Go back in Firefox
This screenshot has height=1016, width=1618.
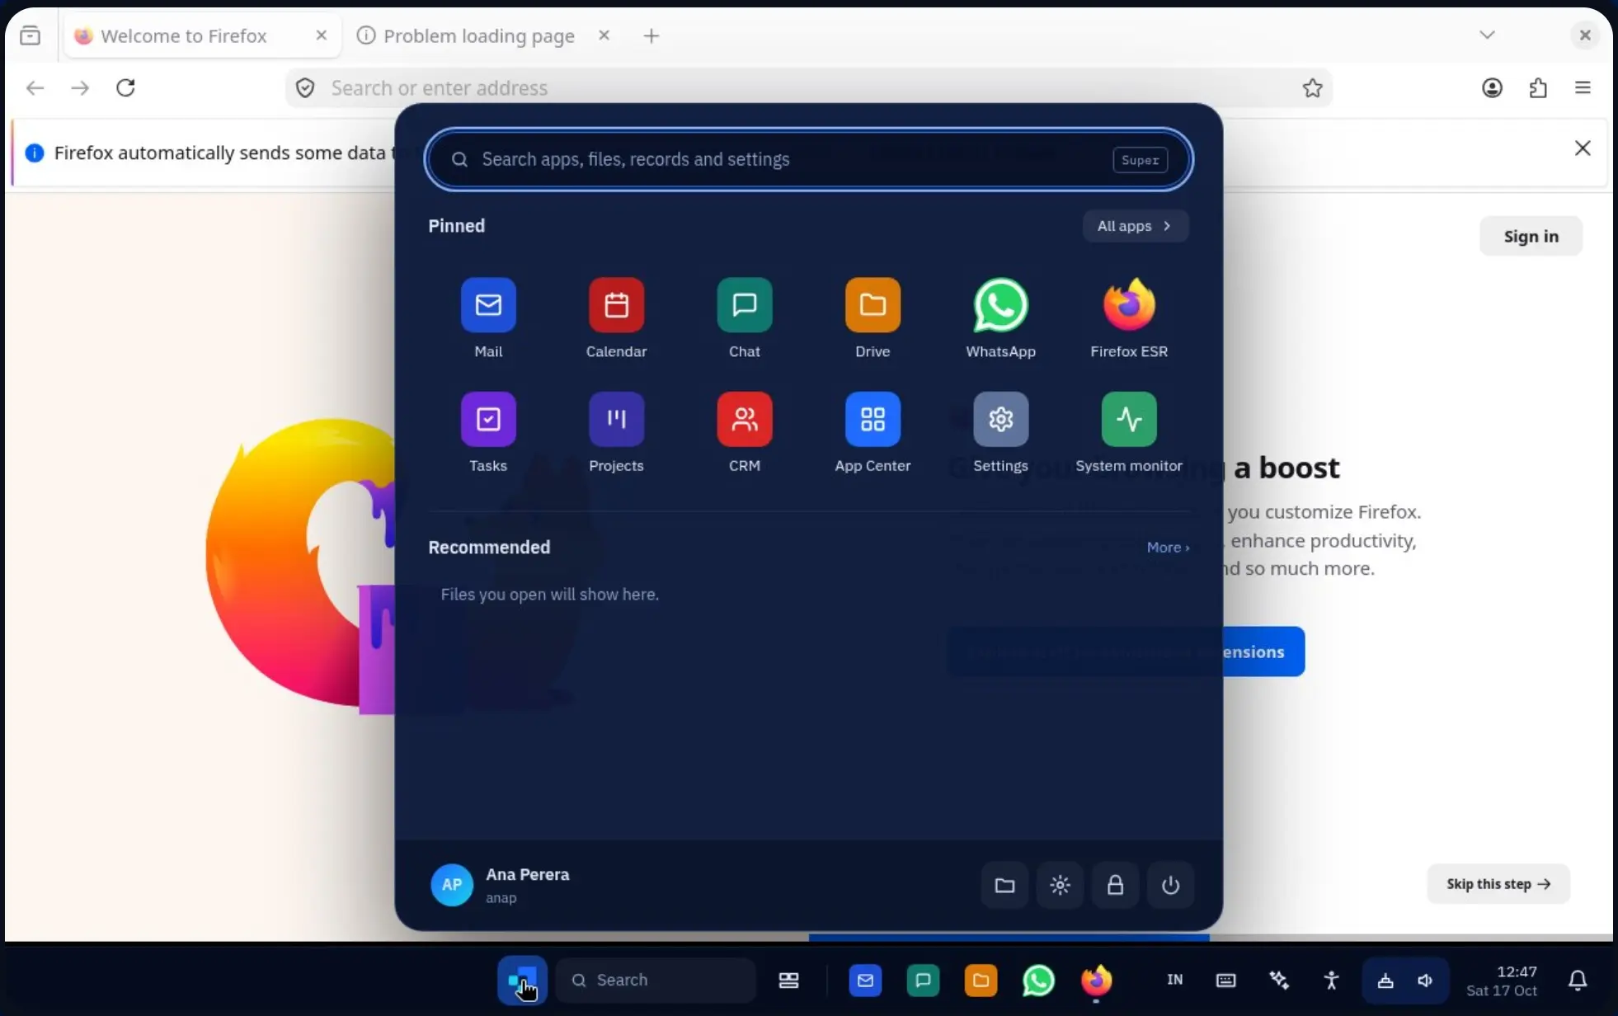click(x=35, y=87)
